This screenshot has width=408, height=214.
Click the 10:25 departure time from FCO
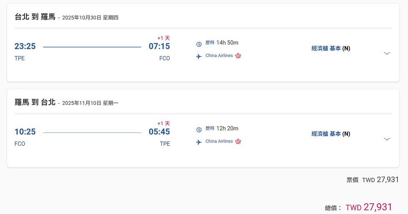[x=25, y=132]
